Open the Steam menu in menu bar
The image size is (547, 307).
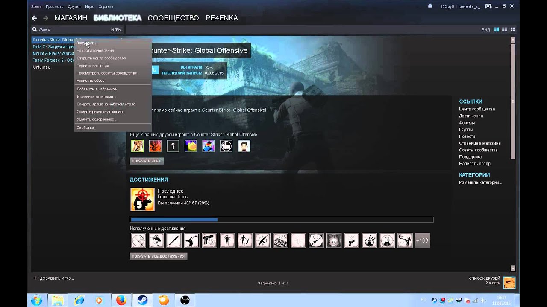tap(36, 6)
